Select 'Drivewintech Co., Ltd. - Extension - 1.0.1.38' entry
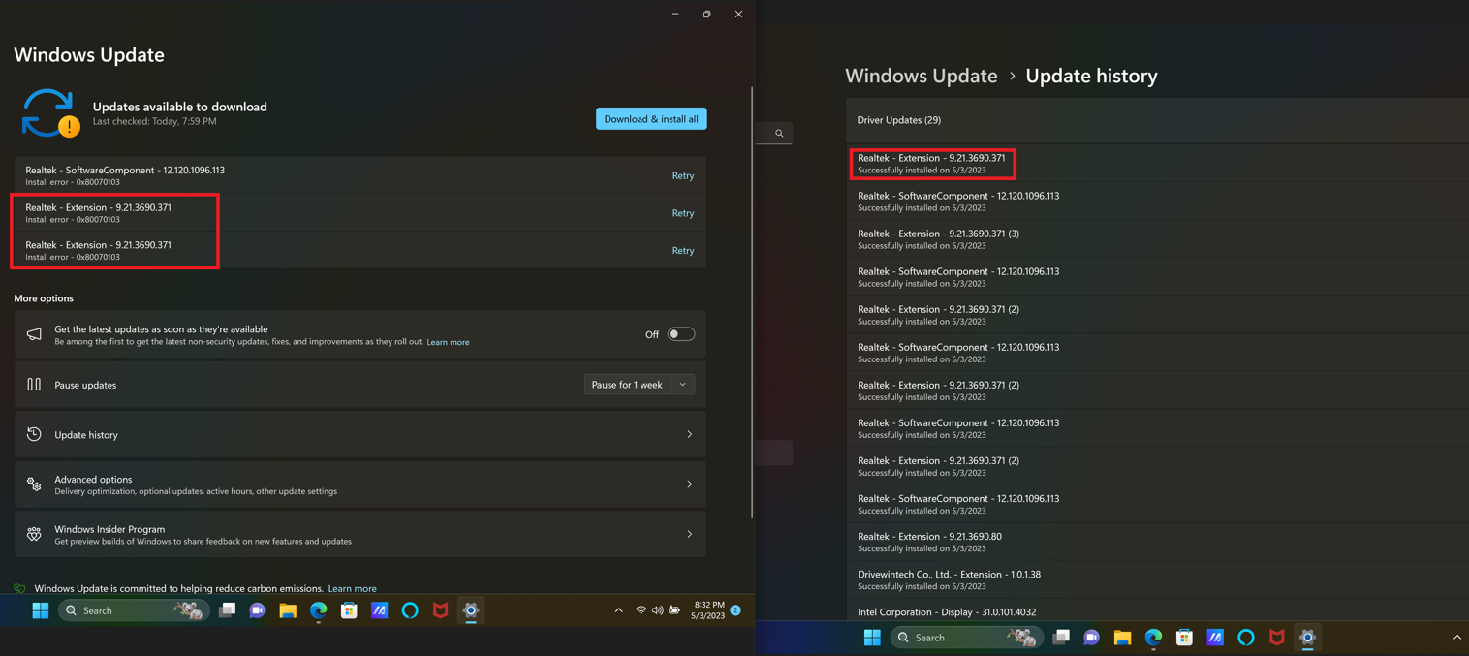The width and height of the screenshot is (1469, 656). coord(1158,579)
